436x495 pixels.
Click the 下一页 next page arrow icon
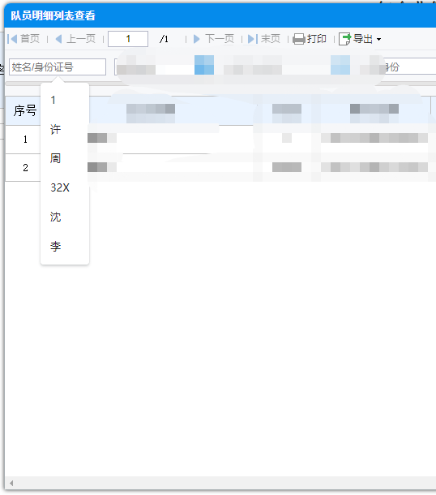tap(197, 39)
